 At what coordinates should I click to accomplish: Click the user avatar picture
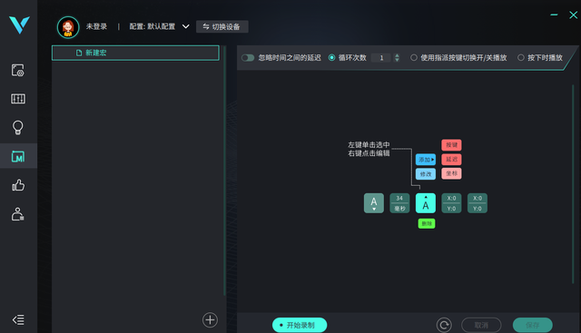coord(68,27)
